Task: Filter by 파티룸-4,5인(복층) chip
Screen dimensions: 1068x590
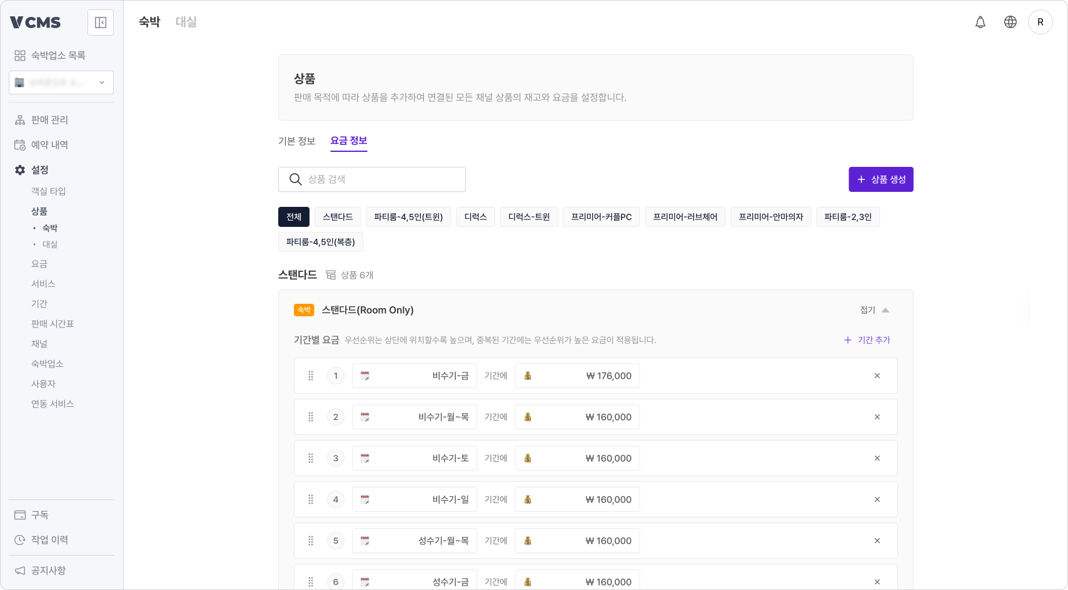Action: point(321,242)
